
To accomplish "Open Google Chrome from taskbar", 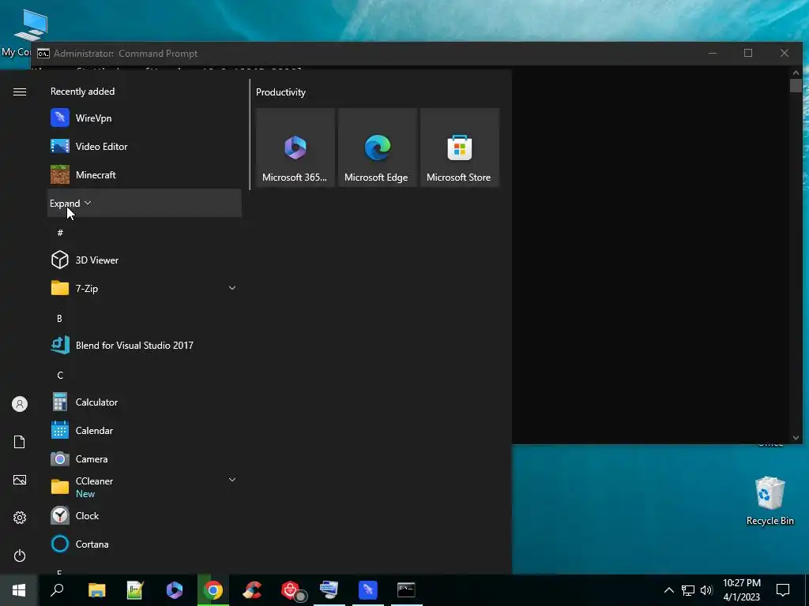I will (213, 590).
